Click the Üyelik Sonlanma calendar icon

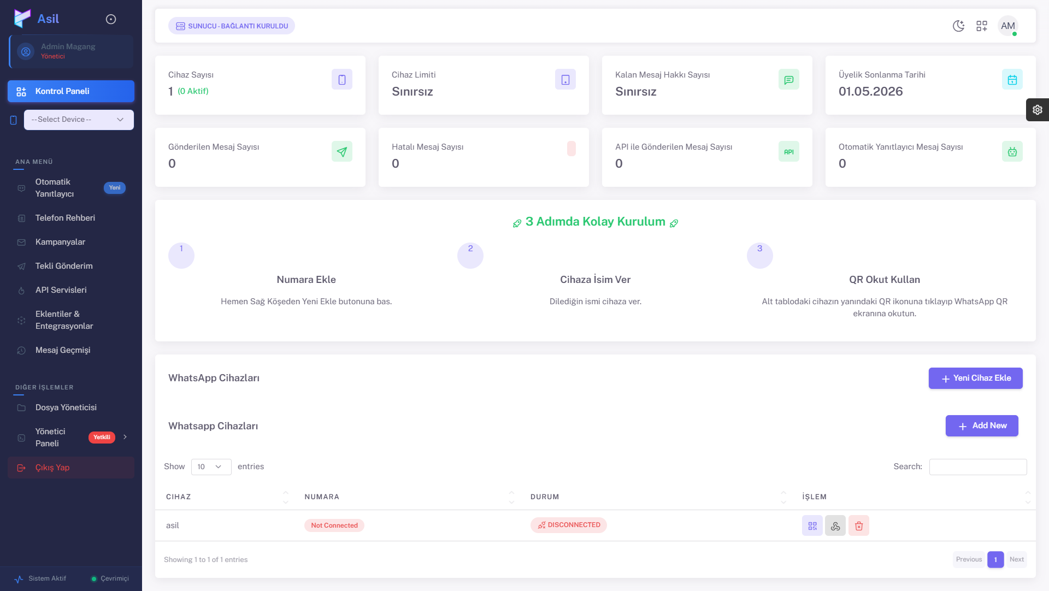1012,80
